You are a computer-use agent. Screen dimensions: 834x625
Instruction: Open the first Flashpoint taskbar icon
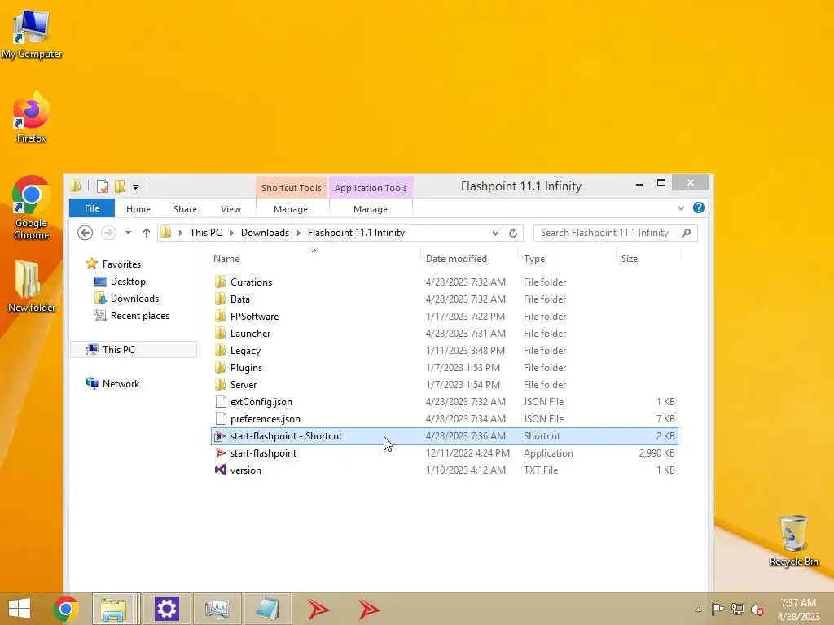318,609
